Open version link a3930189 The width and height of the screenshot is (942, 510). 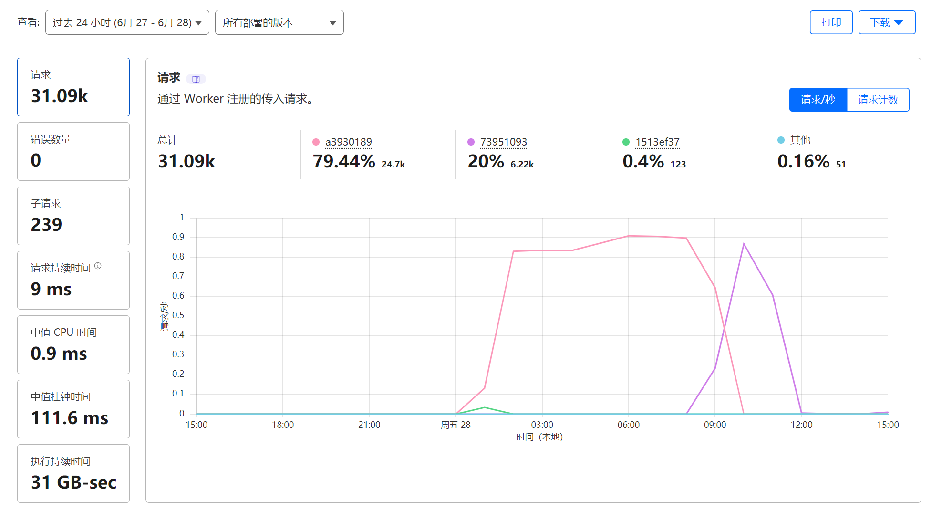pyautogui.click(x=349, y=142)
